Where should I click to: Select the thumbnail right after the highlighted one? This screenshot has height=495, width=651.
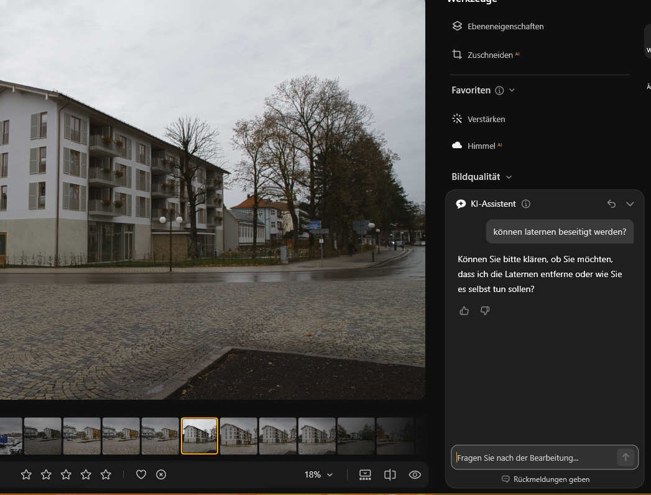(x=239, y=436)
